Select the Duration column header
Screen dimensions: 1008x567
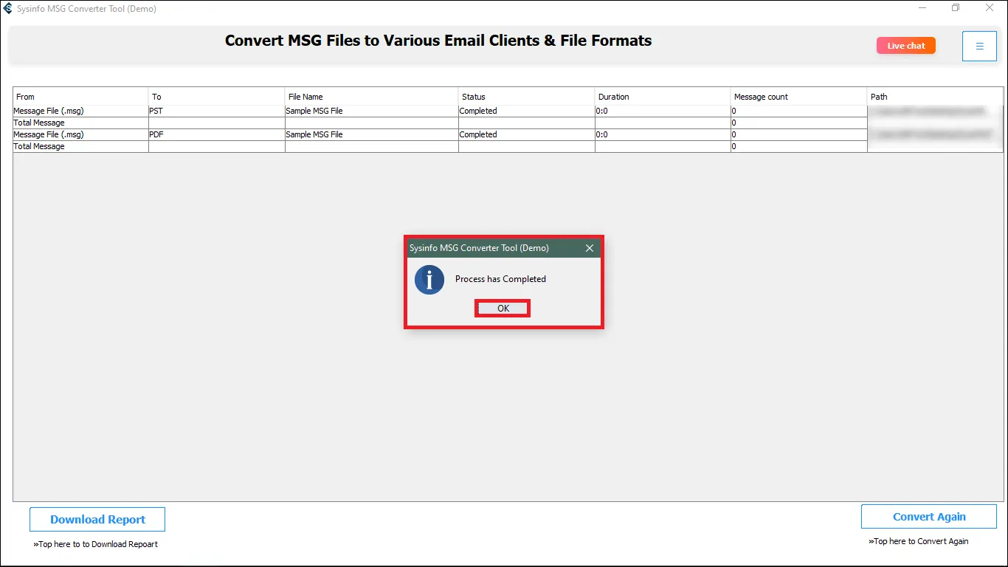[663, 97]
